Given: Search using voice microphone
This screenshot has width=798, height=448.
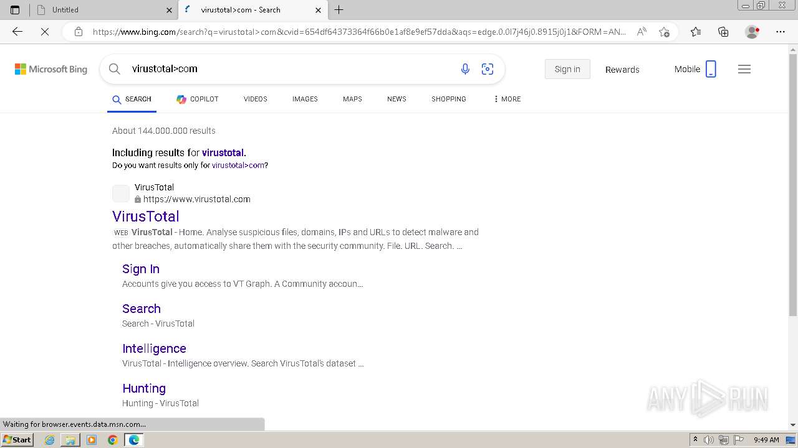Looking at the screenshot, I should pyautogui.click(x=465, y=69).
